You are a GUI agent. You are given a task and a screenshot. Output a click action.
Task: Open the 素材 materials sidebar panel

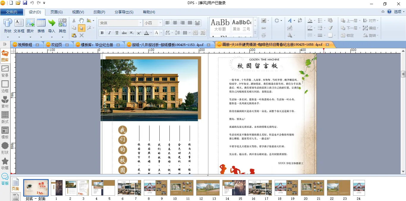pyautogui.click(x=5, y=102)
